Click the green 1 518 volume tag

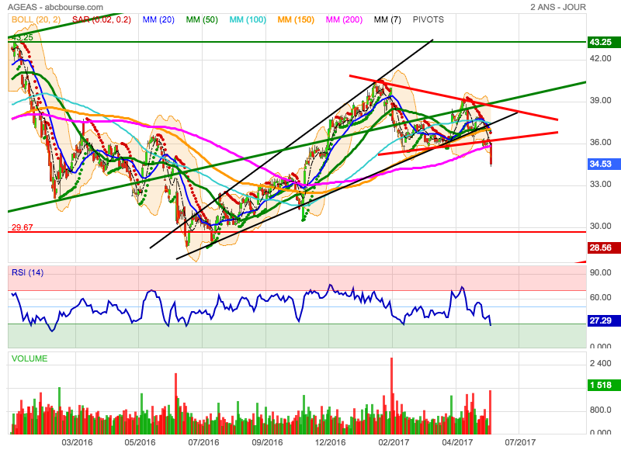604,385
